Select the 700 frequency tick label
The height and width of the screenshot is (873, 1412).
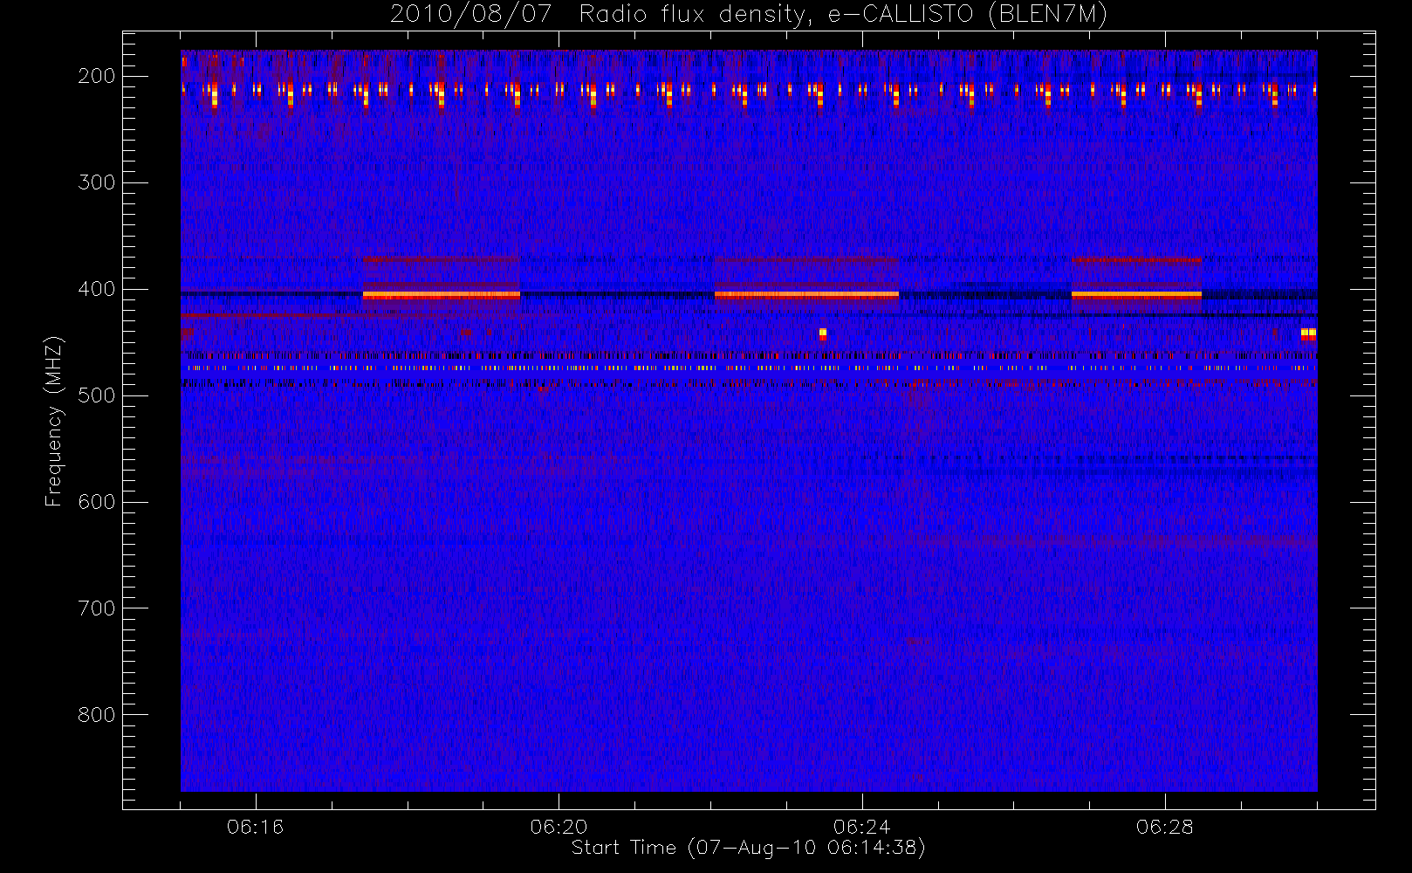click(x=97, y=608)
